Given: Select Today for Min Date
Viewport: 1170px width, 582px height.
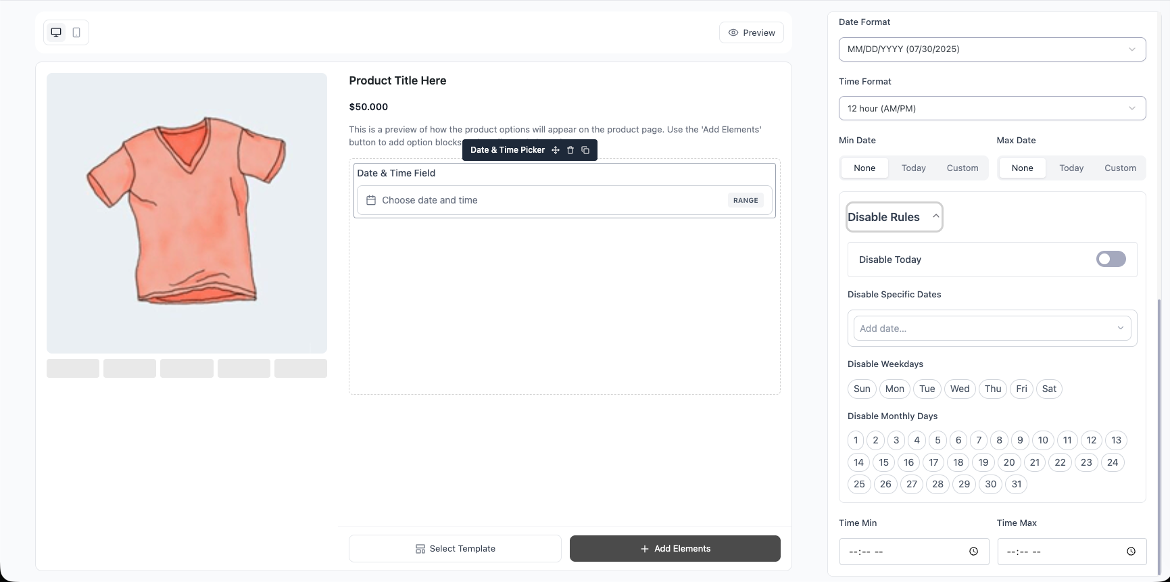Looking at the screenshot, I should pyautogui.click(x=914, y=168).
